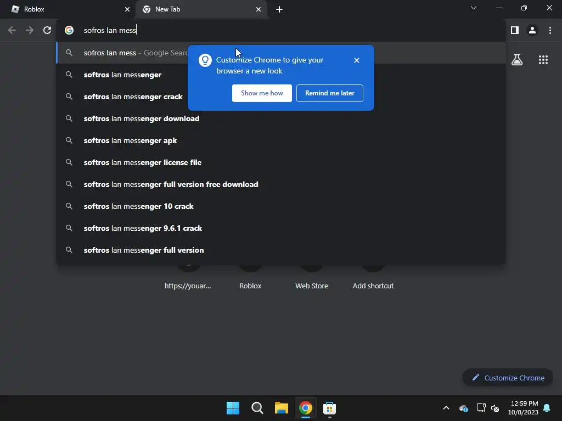
Task: Reload the page with the refresh icon
Action: coord(47,30)
